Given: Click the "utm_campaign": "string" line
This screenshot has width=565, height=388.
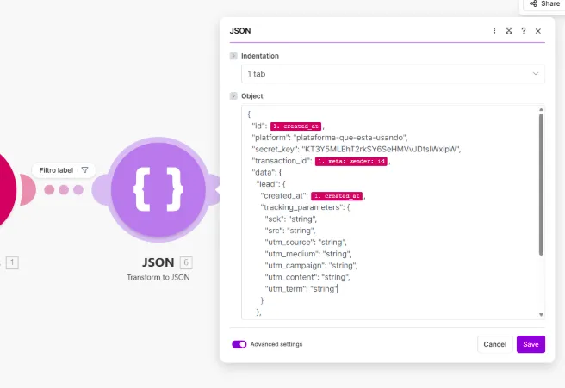Looking at the screenshot, I should click(x=311, y=266).
